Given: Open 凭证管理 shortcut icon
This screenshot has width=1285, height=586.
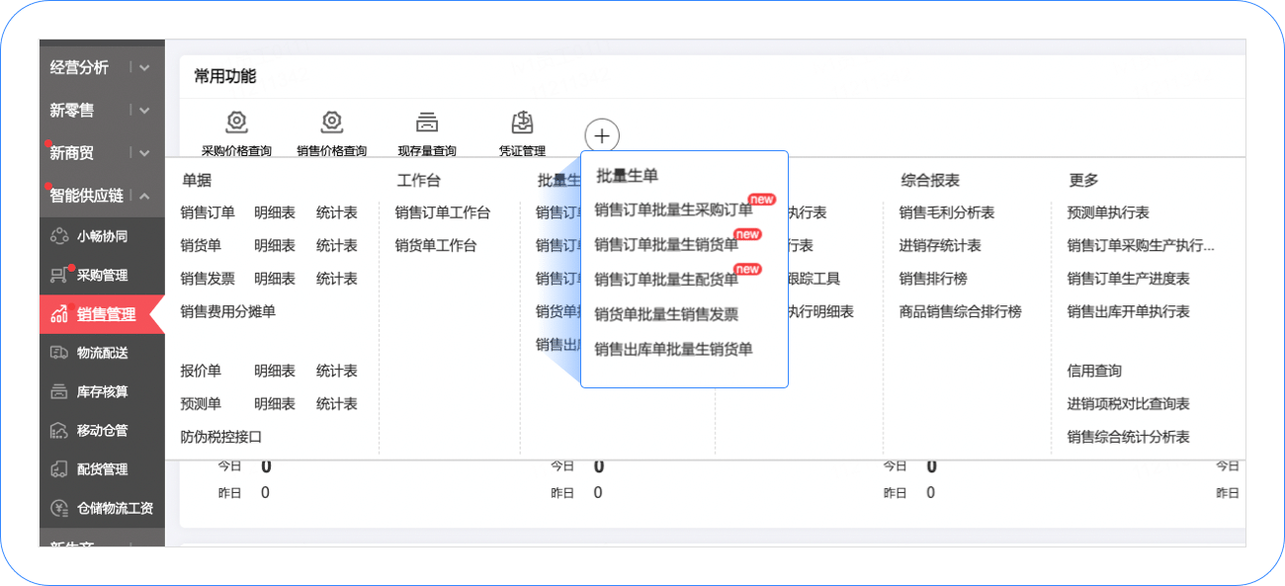Looking at the screenshot, I should 522,123.
